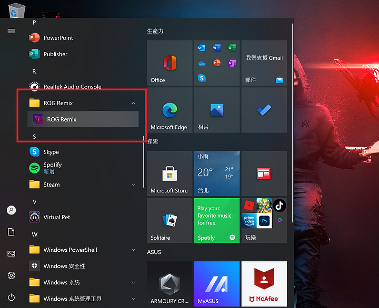Click the app list scrollbar
The image size is (379, 308).
coord(144,161)
